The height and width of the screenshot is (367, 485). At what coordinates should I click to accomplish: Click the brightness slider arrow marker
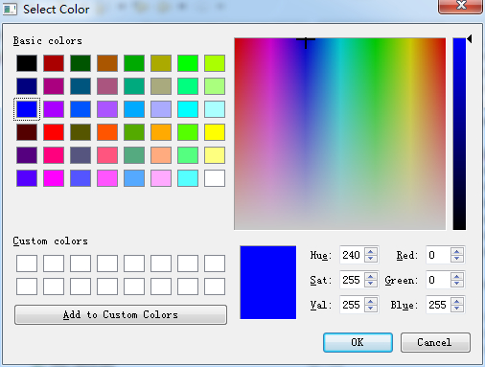click(x=470, y=39)
